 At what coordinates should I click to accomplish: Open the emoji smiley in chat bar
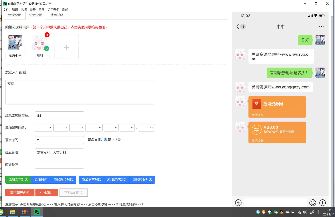click(313, 203)
